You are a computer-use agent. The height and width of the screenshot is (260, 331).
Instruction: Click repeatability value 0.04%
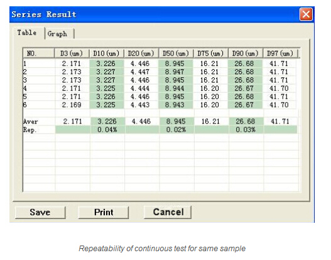pos(107,130)
